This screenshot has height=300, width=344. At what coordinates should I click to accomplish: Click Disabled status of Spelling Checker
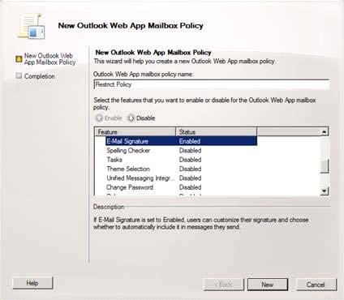coord(190,151)
